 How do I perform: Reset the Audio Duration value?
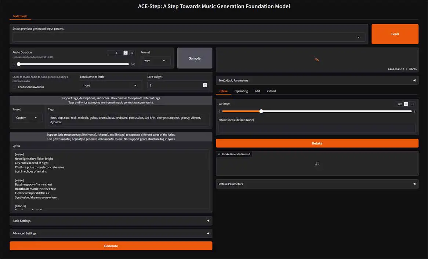133,53
